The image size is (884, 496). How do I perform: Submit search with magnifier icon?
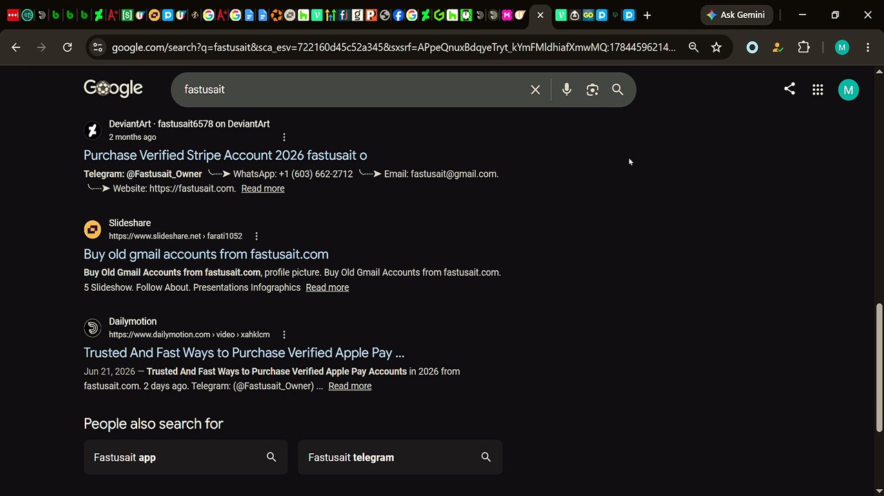point(618,90)
